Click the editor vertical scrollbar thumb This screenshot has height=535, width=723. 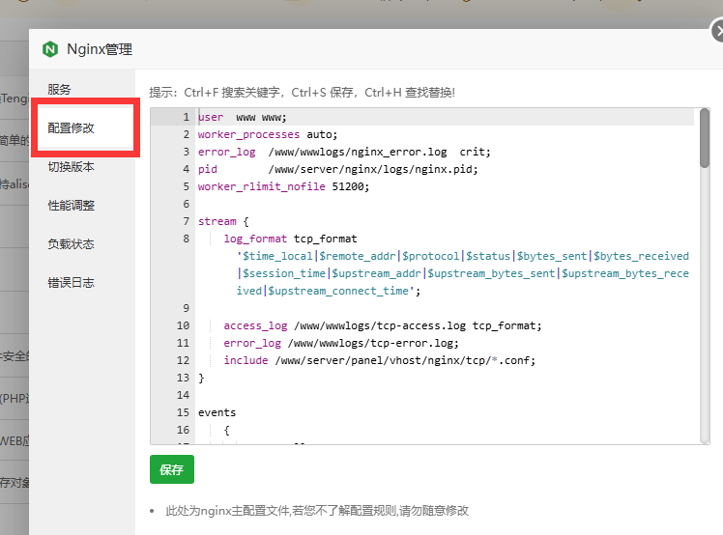704,138
